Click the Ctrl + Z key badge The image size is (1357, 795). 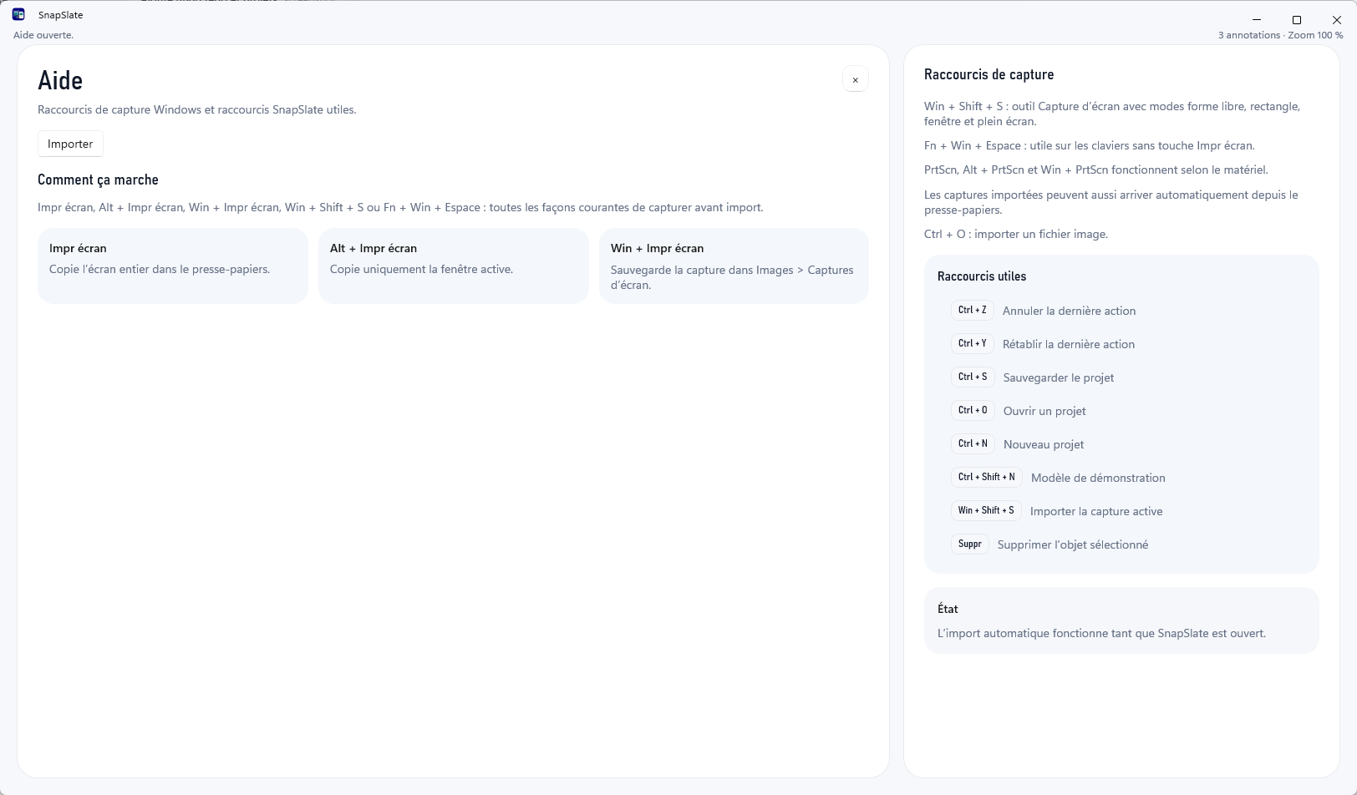[x=972, y=310]
